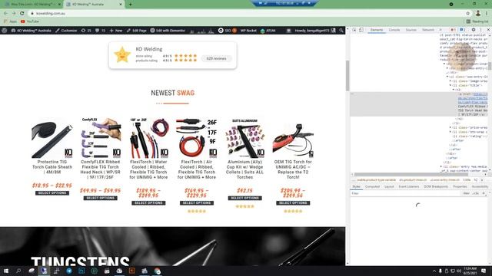This screenshot has width=492, height=276.
Task: Bookmark the page with the star icon
Action: 468,13
